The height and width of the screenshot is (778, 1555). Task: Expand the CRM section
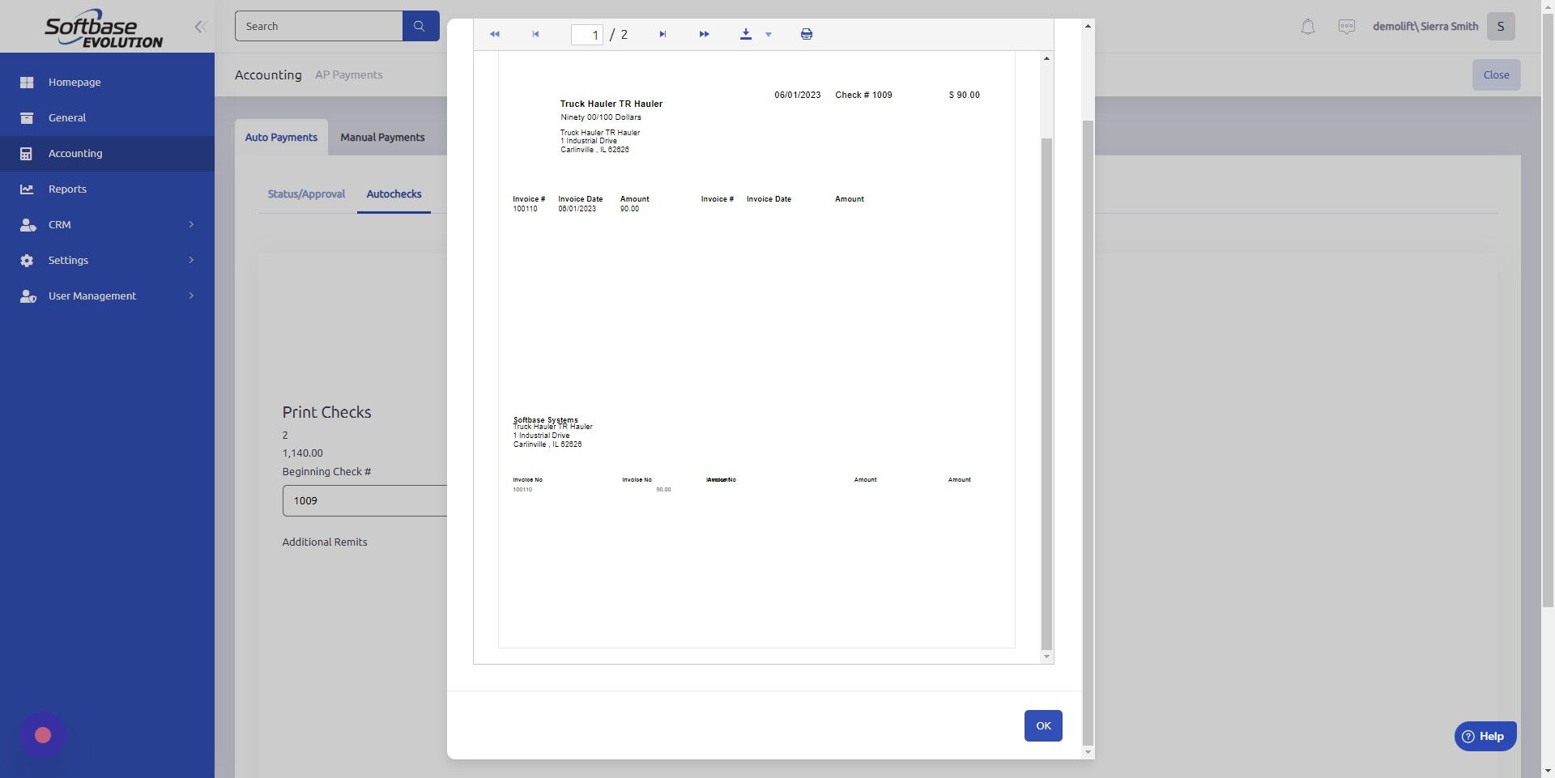tap(61, 224)
